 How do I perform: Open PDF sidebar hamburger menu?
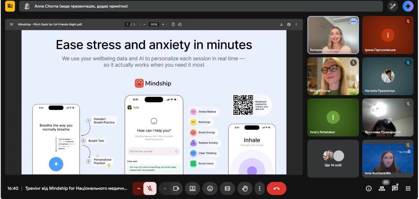[12, 24]
